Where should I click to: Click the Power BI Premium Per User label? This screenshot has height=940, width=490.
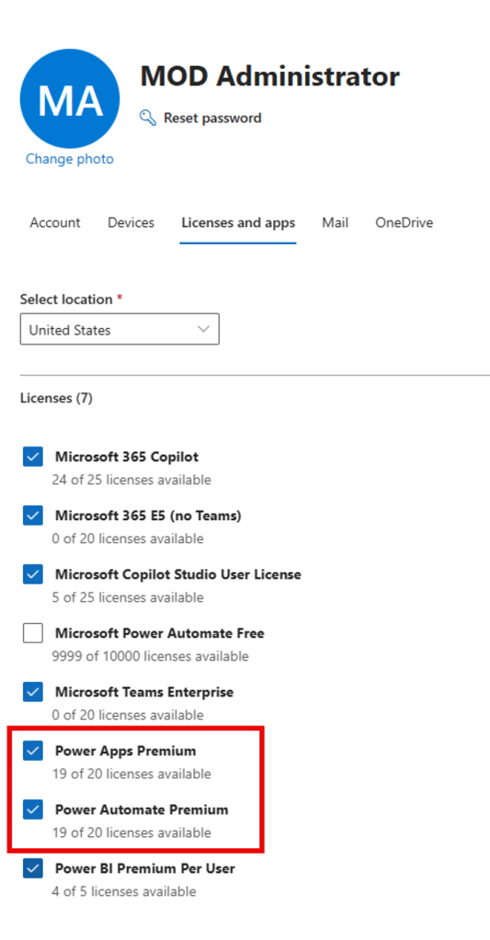[145, 868]
